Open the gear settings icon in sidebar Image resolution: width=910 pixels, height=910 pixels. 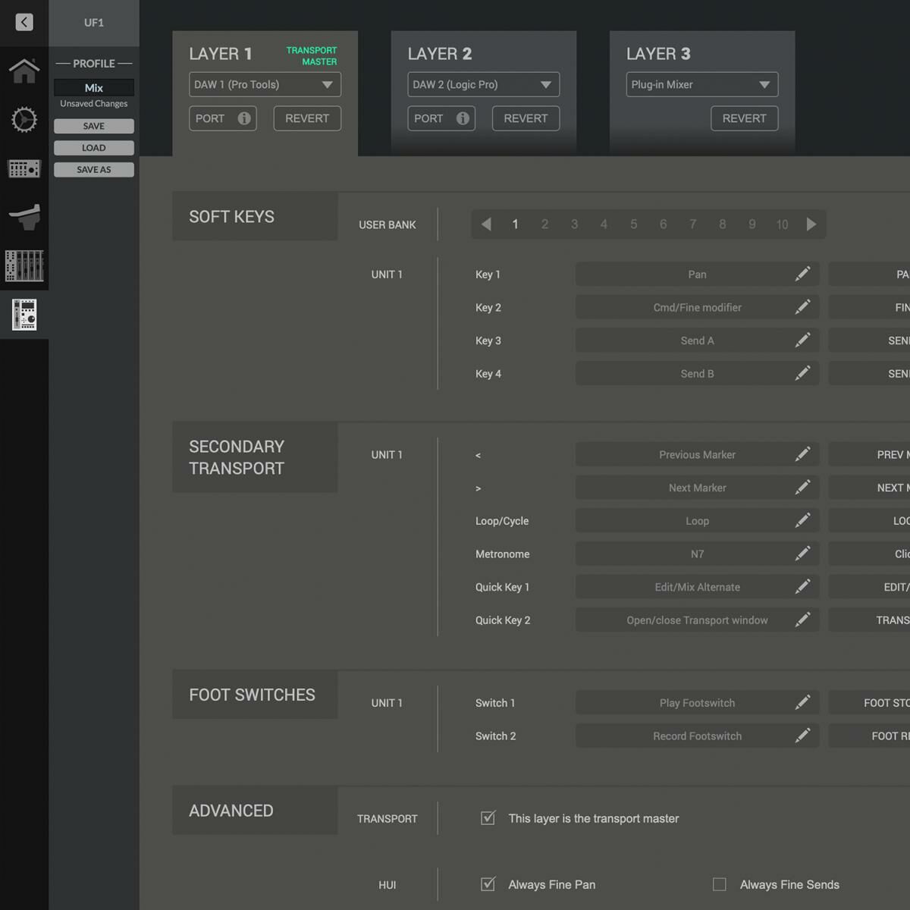(x=24, y=120)
